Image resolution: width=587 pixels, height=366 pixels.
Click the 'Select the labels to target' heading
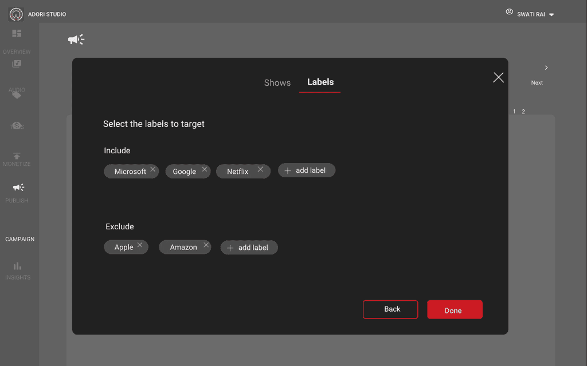click(x=154, y=124)
